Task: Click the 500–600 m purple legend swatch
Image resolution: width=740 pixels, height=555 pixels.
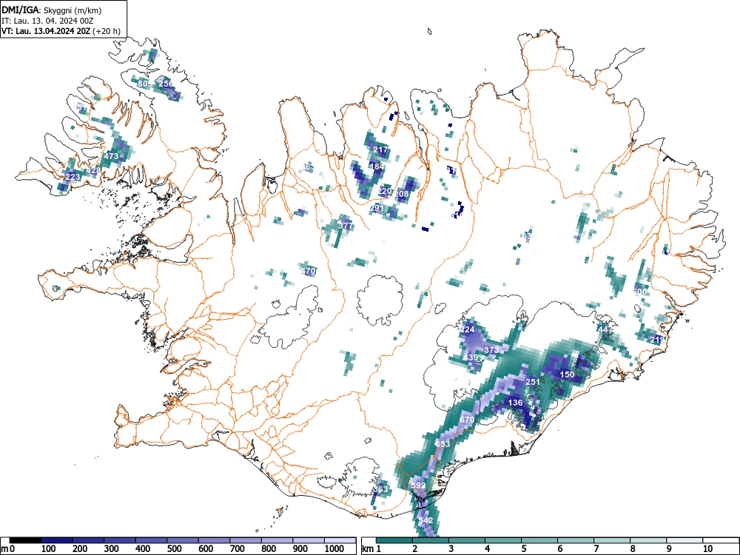Action: [183, 540]
